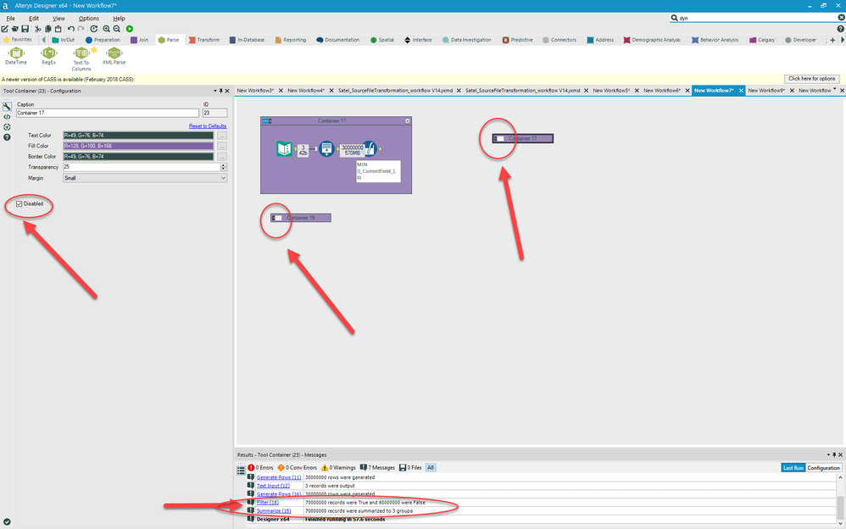
Task: Click the Border Color swatch field
Action: coord(138,157)
